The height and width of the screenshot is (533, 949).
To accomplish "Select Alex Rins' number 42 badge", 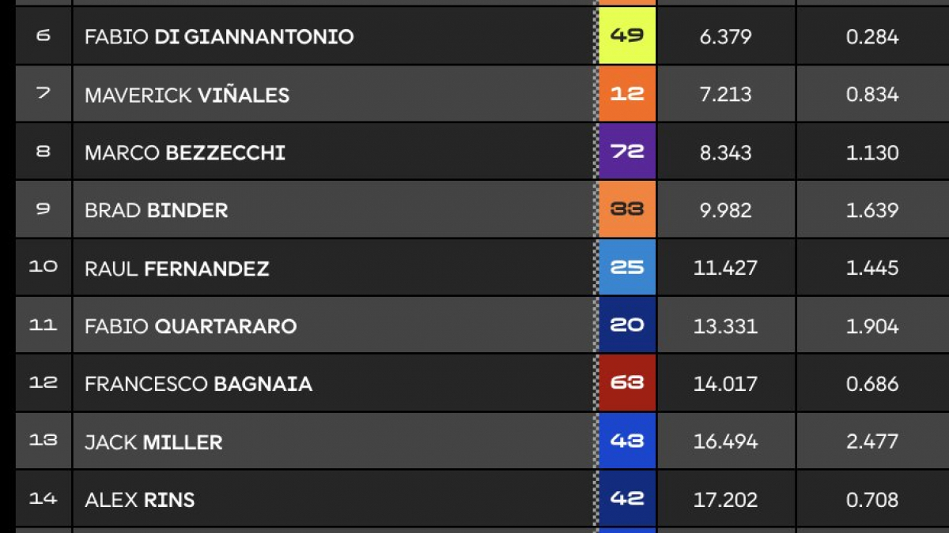I will [627, 499].
